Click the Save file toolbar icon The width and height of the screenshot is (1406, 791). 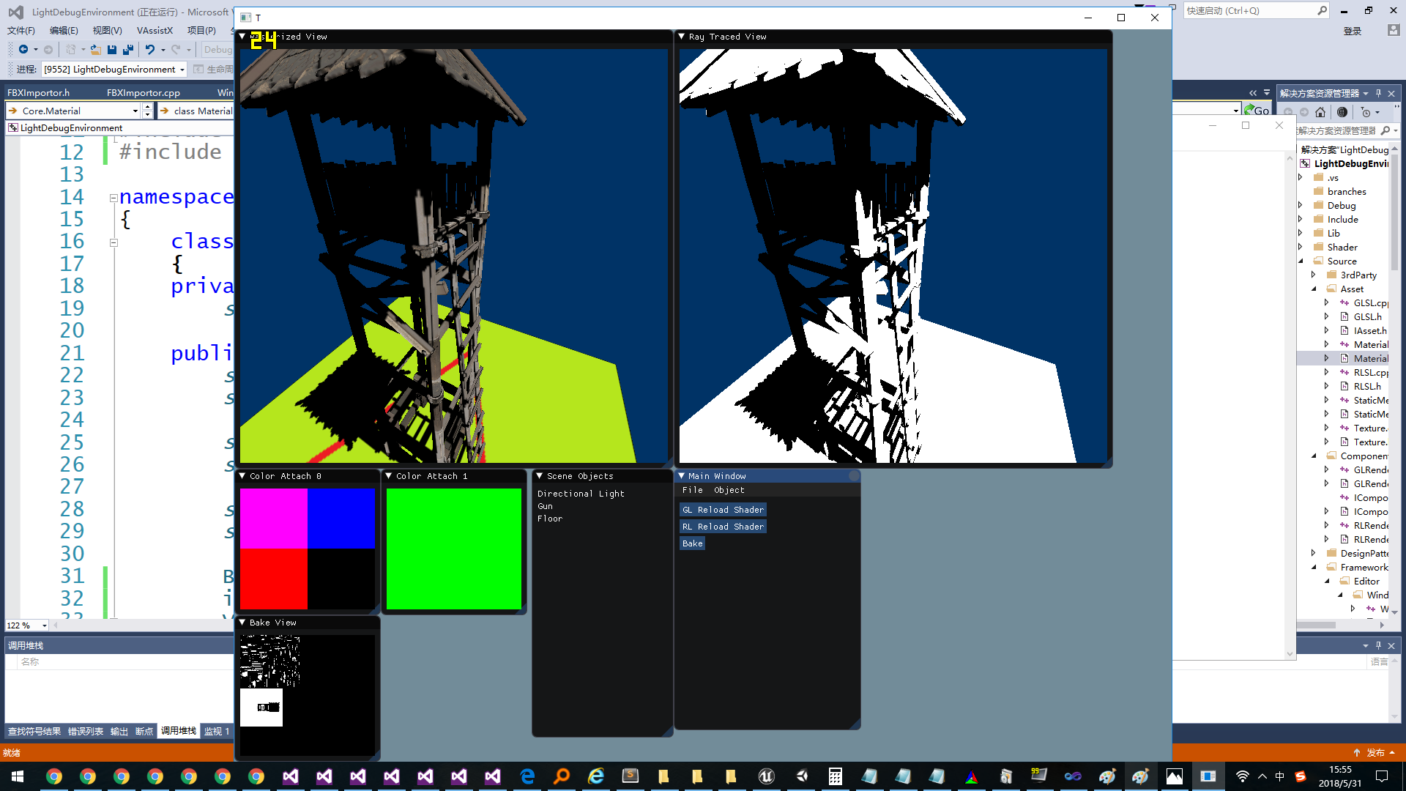pos(112,50)
